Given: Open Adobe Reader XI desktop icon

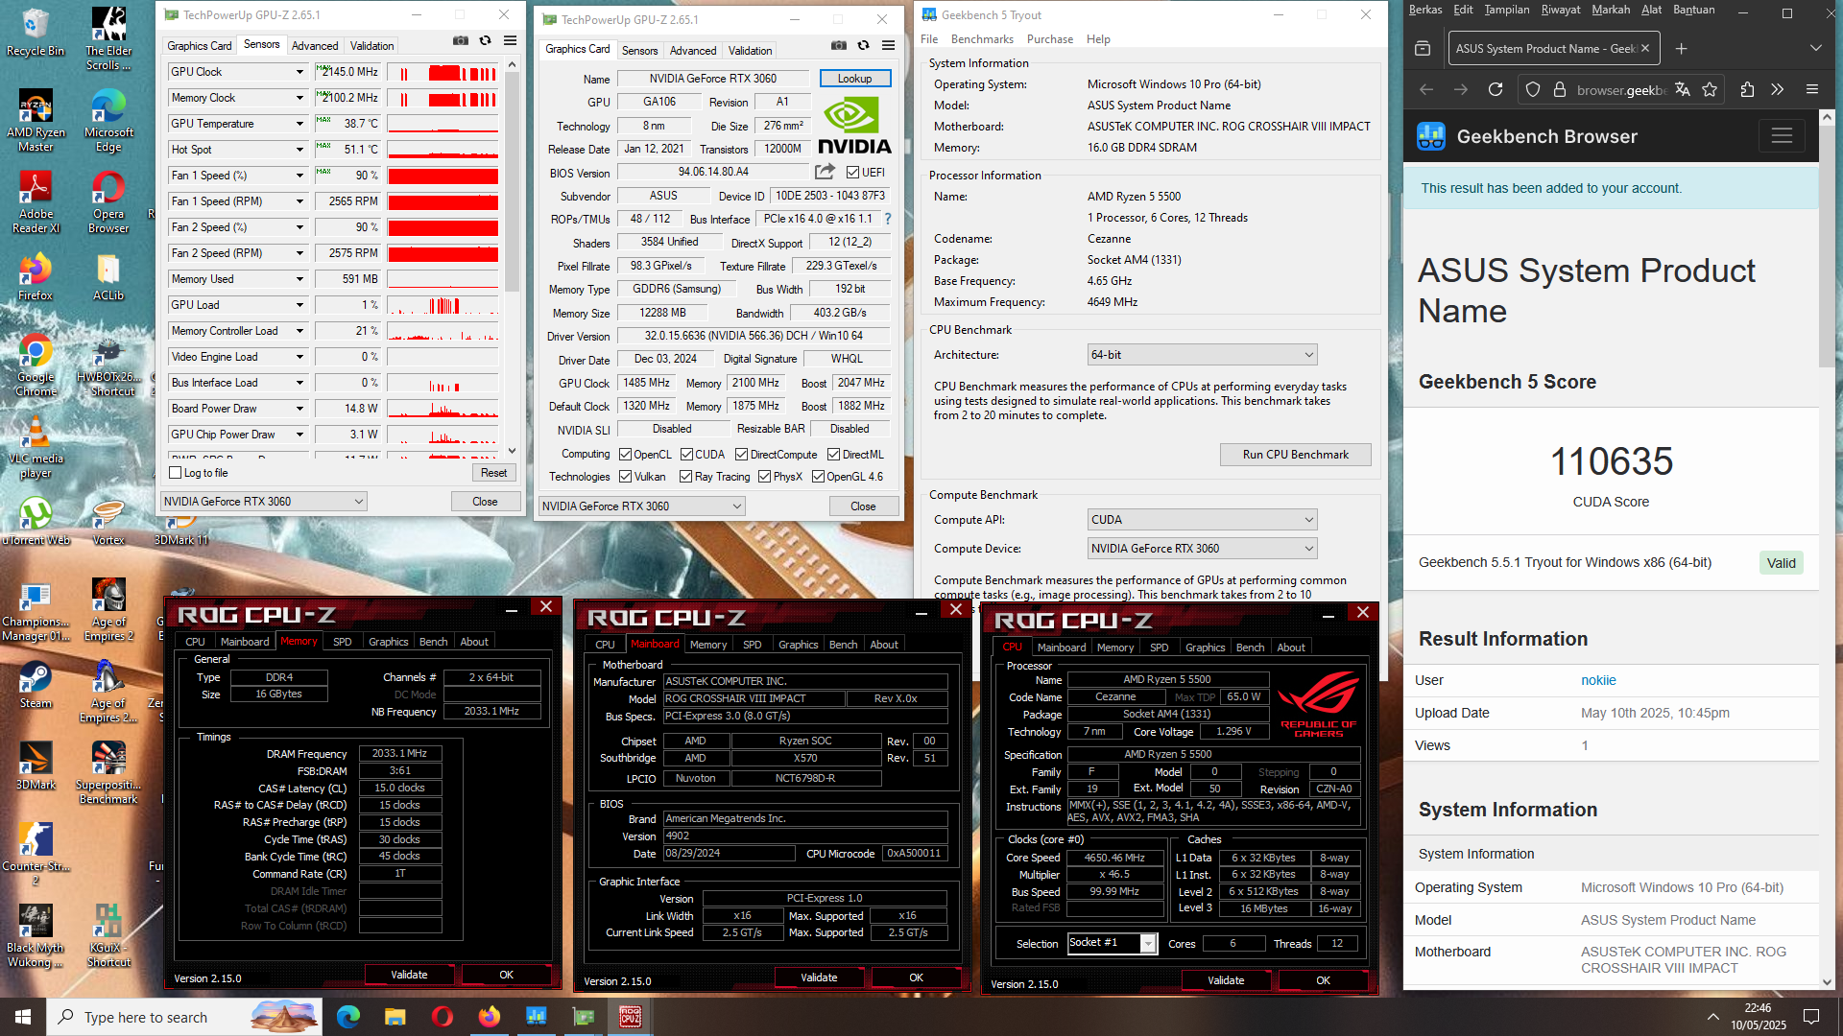Looking at the screenshot, I should point(36,201).
